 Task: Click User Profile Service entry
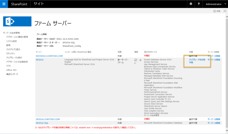pyautogui.click(x=153, y=109)
